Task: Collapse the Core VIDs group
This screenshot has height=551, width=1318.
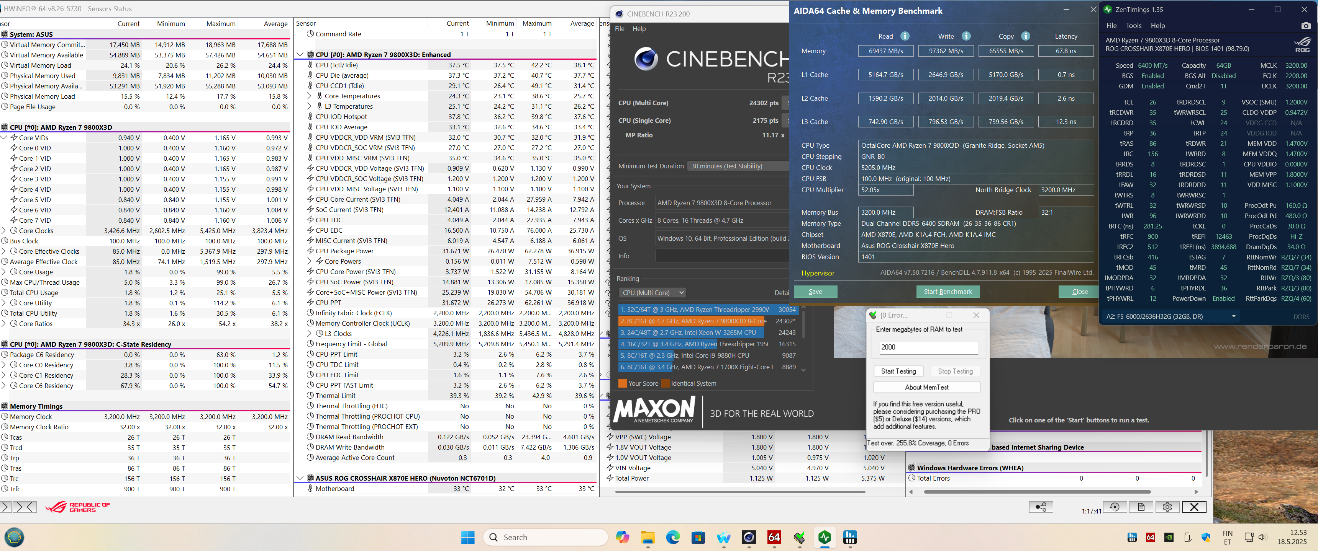Action: (3, 137)
